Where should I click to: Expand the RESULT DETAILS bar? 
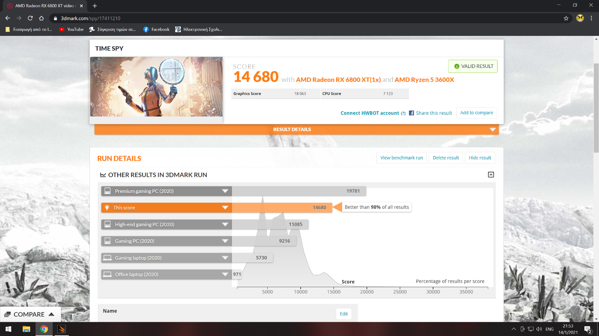297,129
